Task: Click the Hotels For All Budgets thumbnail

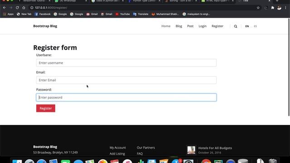Action: coord(191,150)
